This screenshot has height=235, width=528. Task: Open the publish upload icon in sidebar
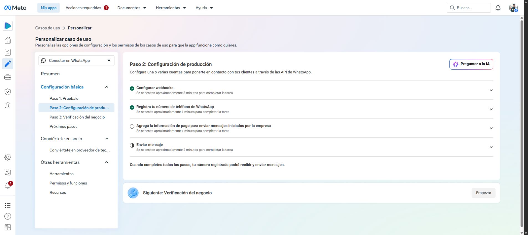[8, 105]
